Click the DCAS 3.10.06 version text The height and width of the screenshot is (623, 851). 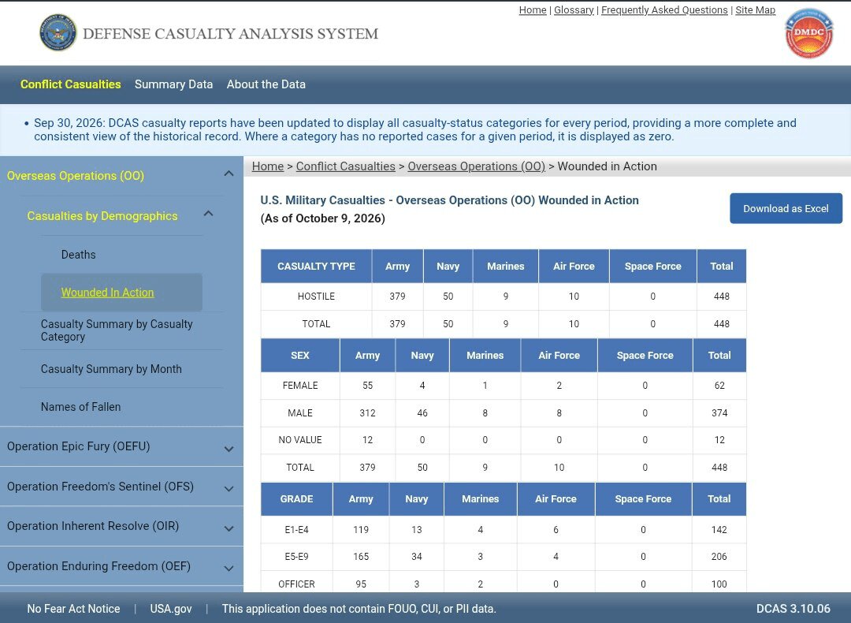[x=793, y=609]
